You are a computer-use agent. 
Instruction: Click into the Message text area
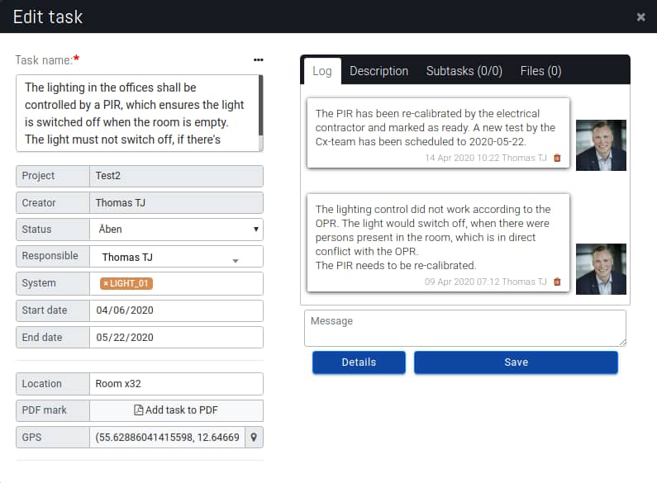tap(465, 328)
